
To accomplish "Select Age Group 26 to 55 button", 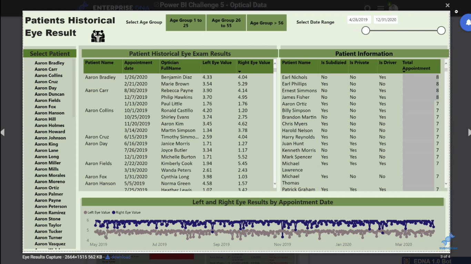I will coord(226,23).
